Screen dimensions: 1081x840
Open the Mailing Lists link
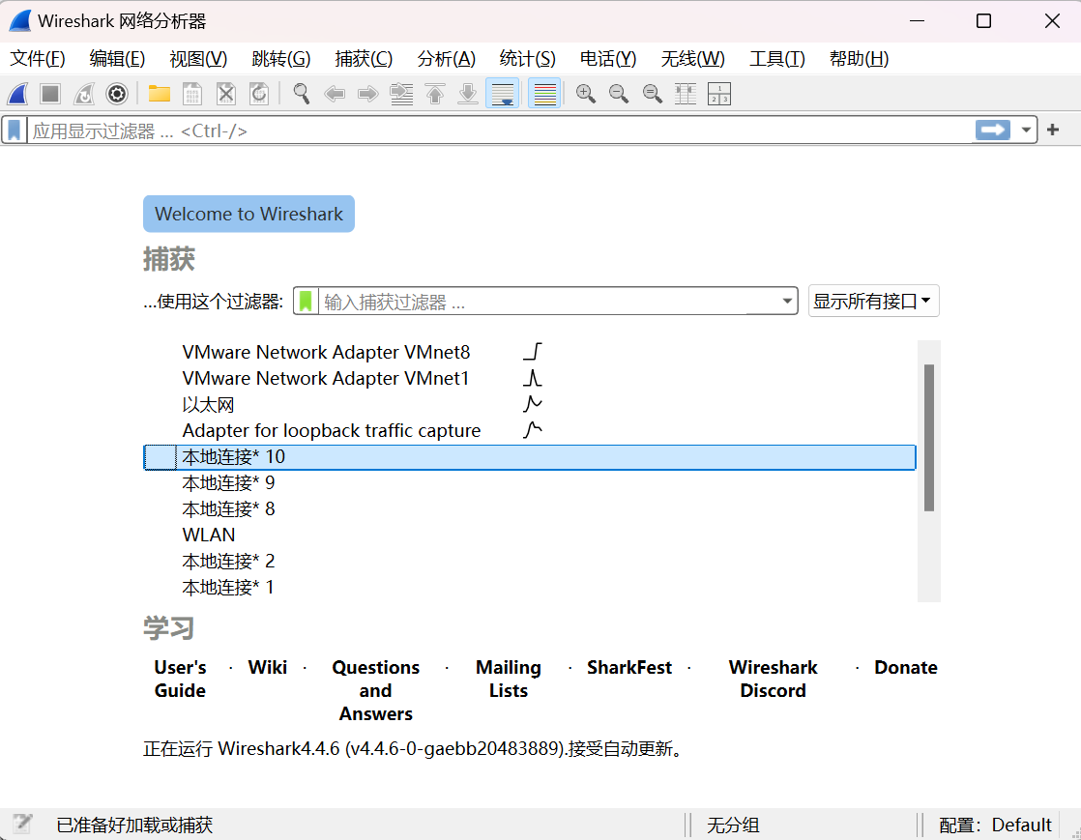pos(508,679)
